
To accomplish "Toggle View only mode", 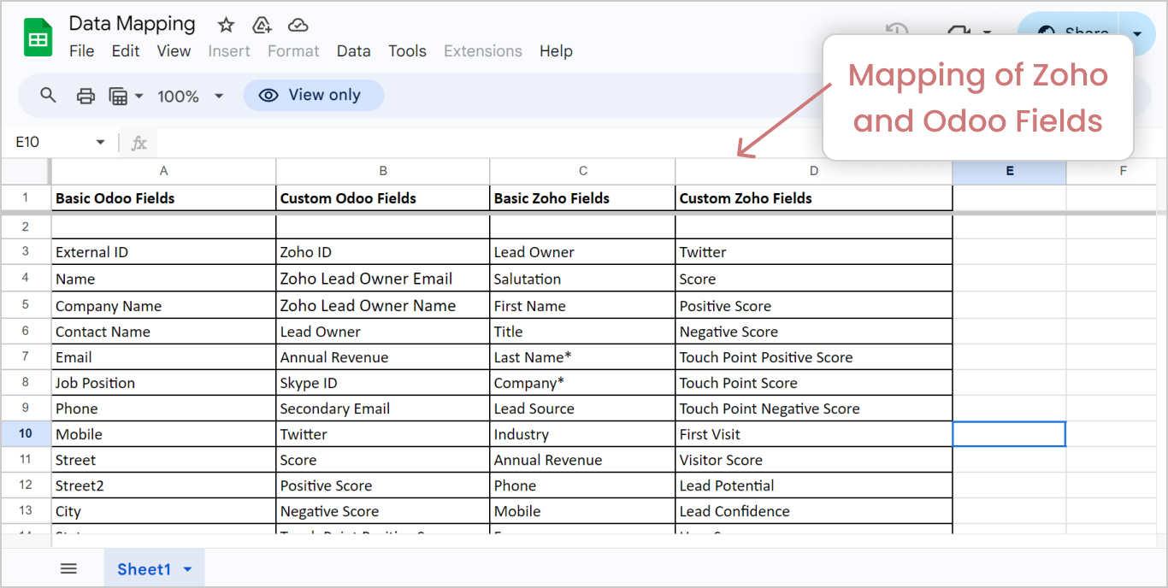I will point(313,95).
